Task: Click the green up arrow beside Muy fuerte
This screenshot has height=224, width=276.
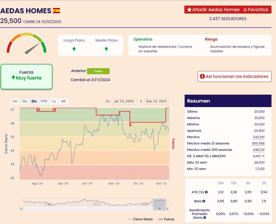Action: pos(13,77)
